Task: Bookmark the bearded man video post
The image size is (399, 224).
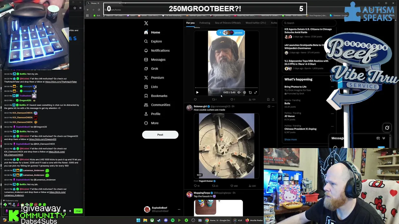Action: 268,100
